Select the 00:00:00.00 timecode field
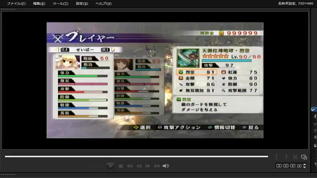 (x=289, y=166)
